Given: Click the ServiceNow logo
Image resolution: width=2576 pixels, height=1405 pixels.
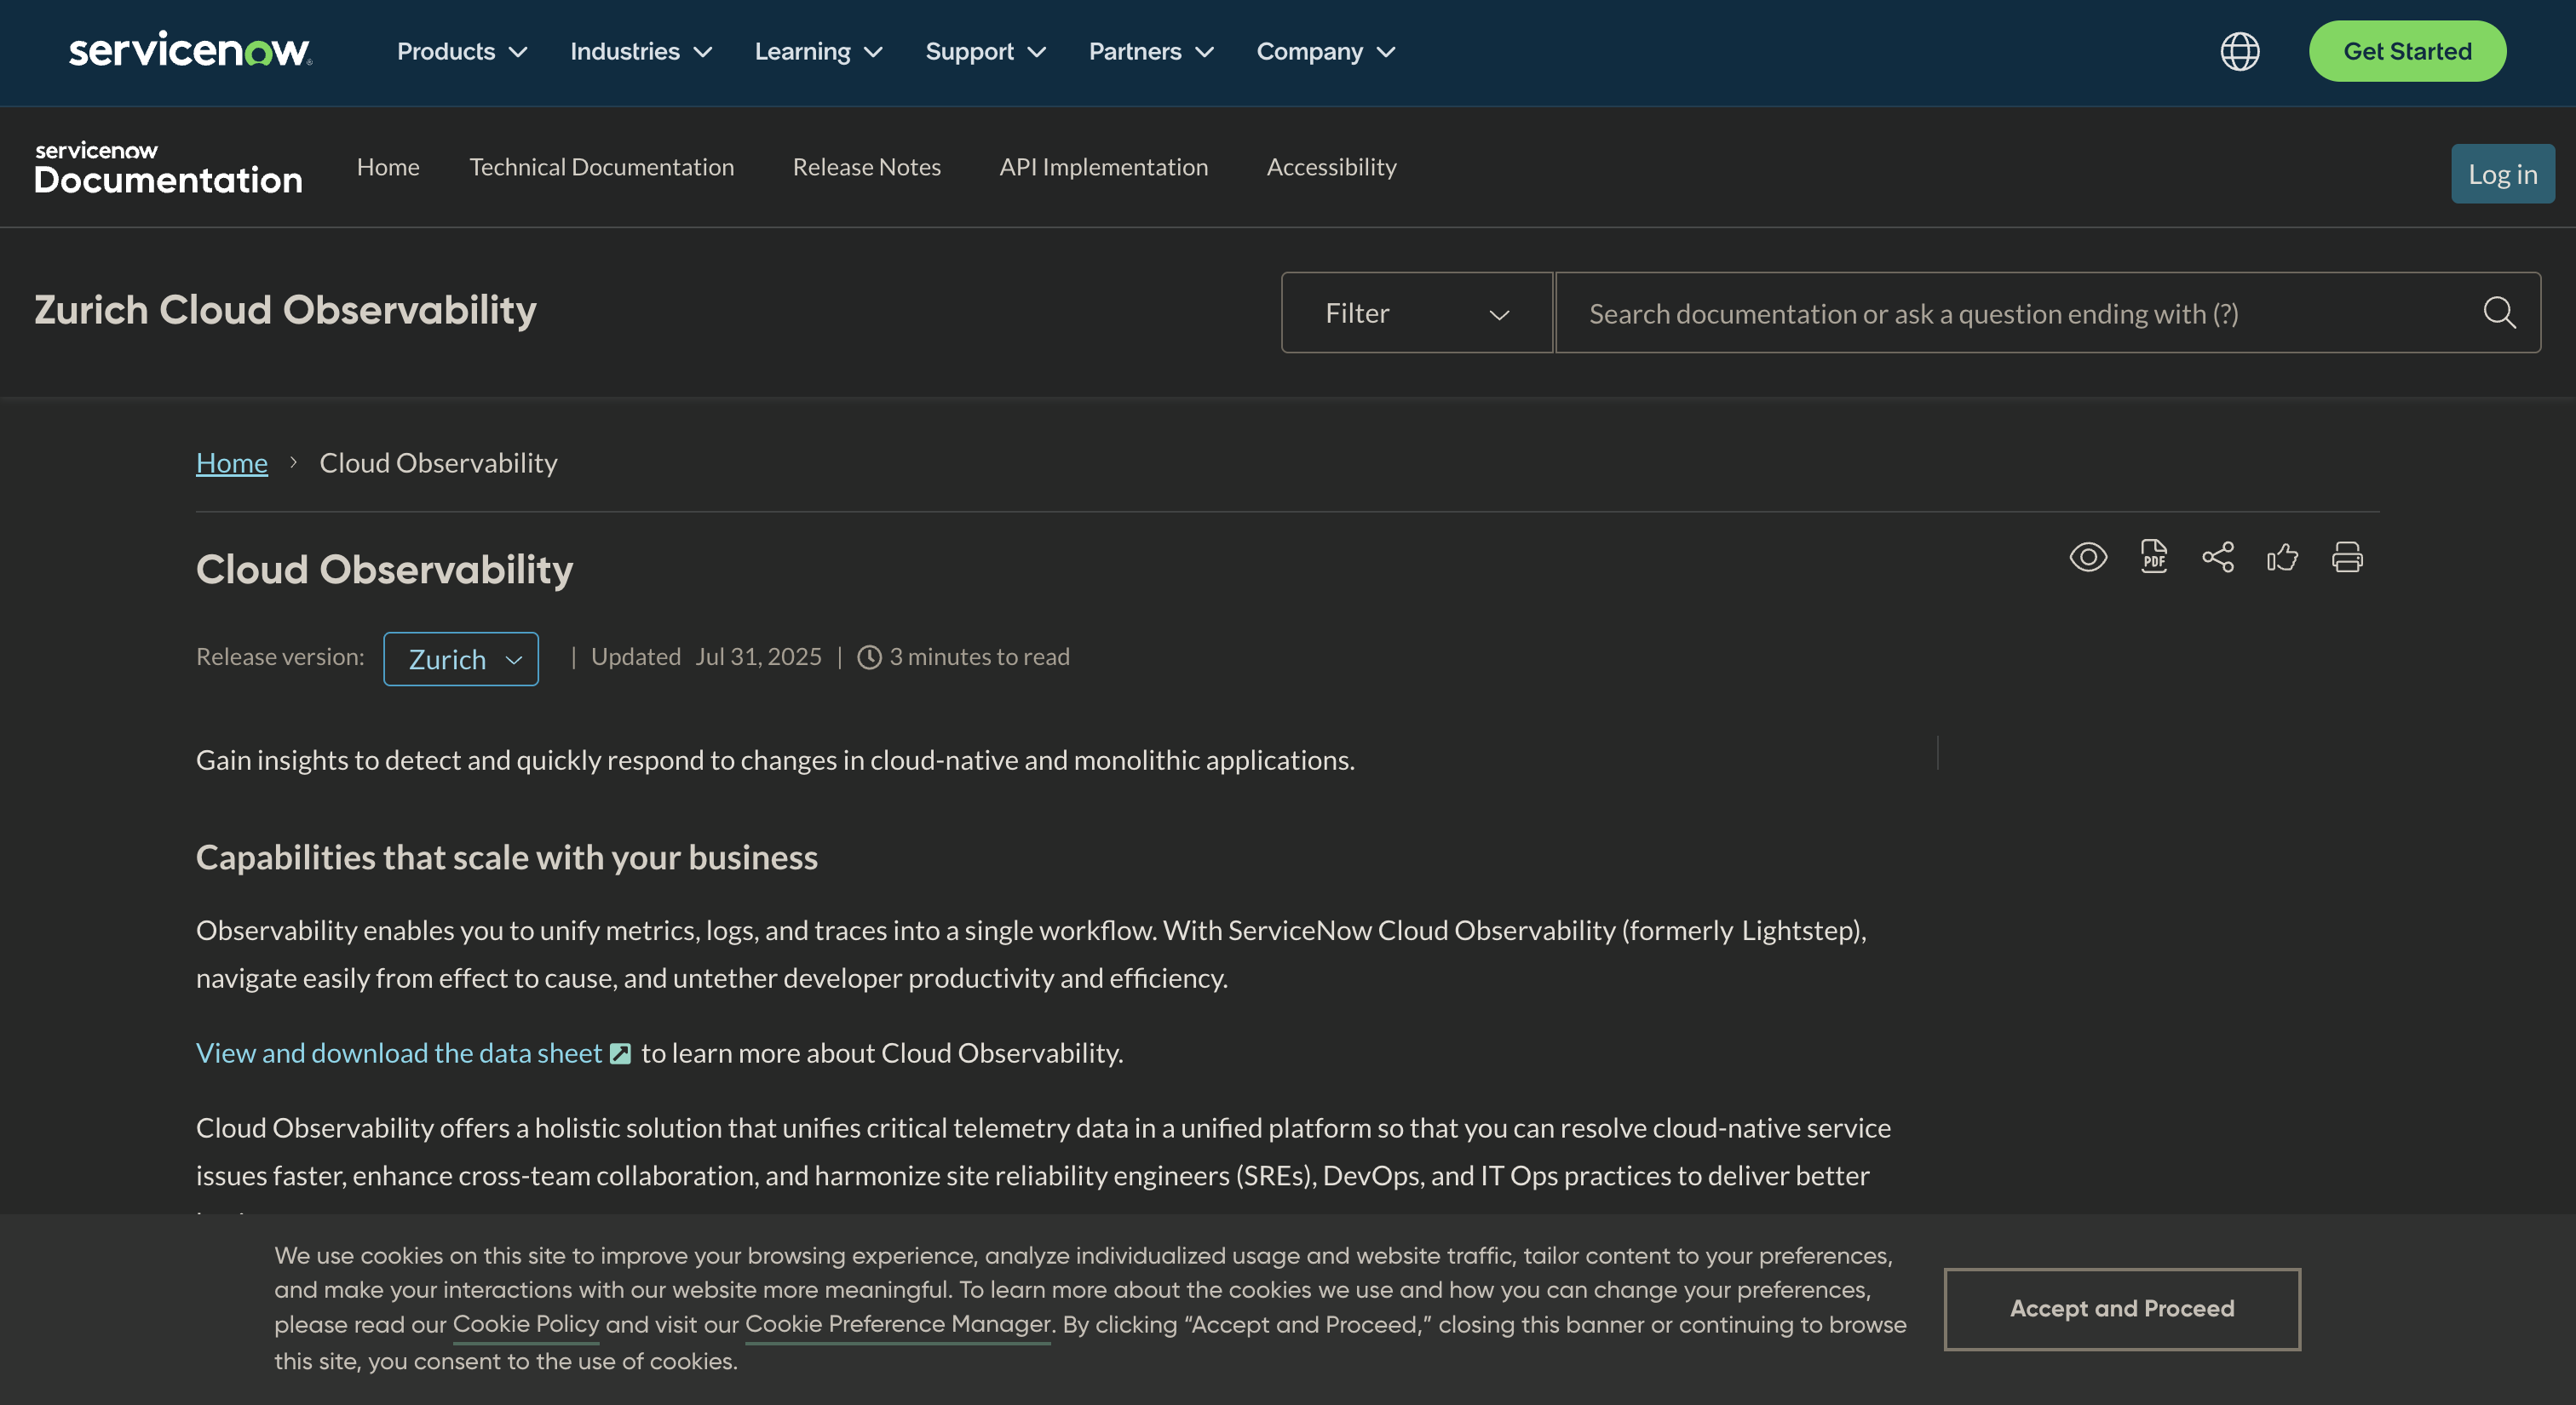Looking at the screenshot, I should pos(190,50).
